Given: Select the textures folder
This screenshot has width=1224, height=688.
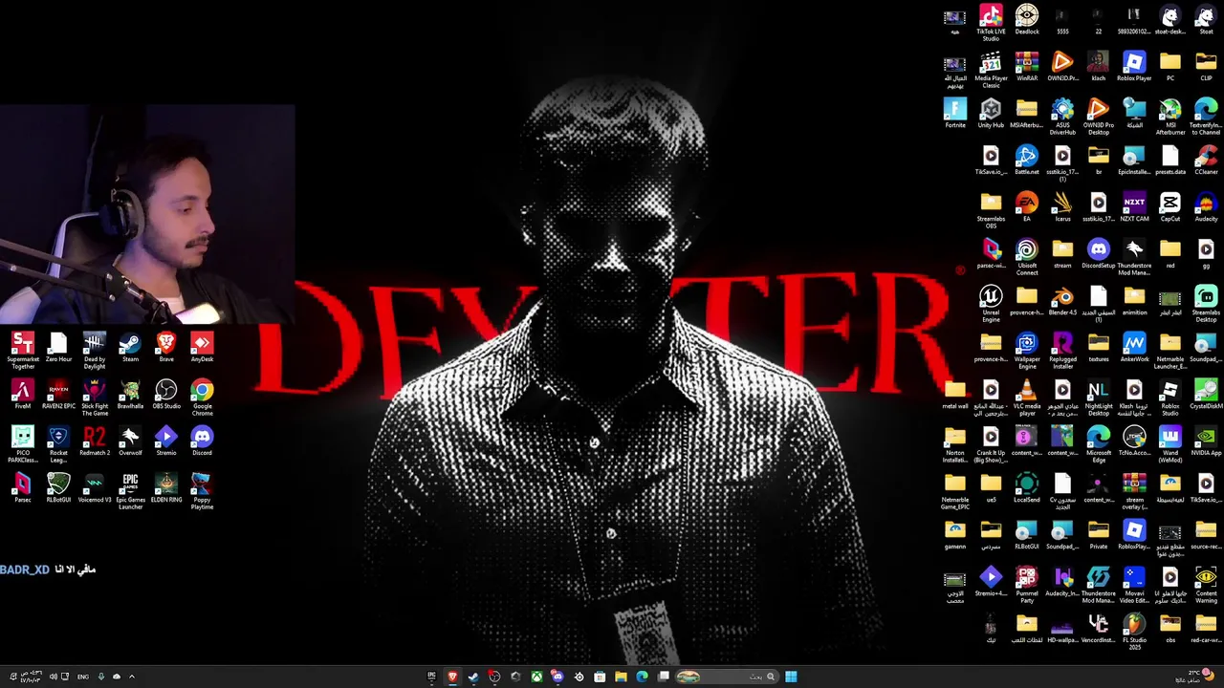Looking at the screenshot, I should (x=1099, y=348).
